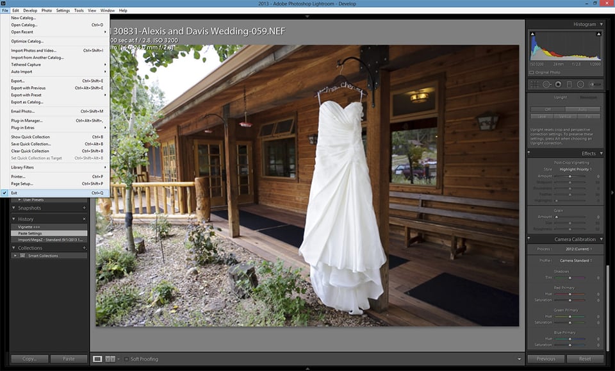This screenshot has width=615, height=371.
Task: Adjust the Blue Primary Saturation slider
Action: click(x=570, y=345)
